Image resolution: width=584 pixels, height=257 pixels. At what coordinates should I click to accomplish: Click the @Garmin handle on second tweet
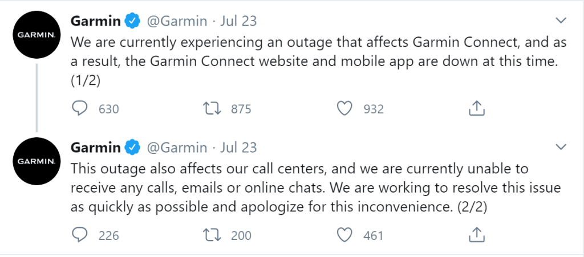(x=177, y=148)
